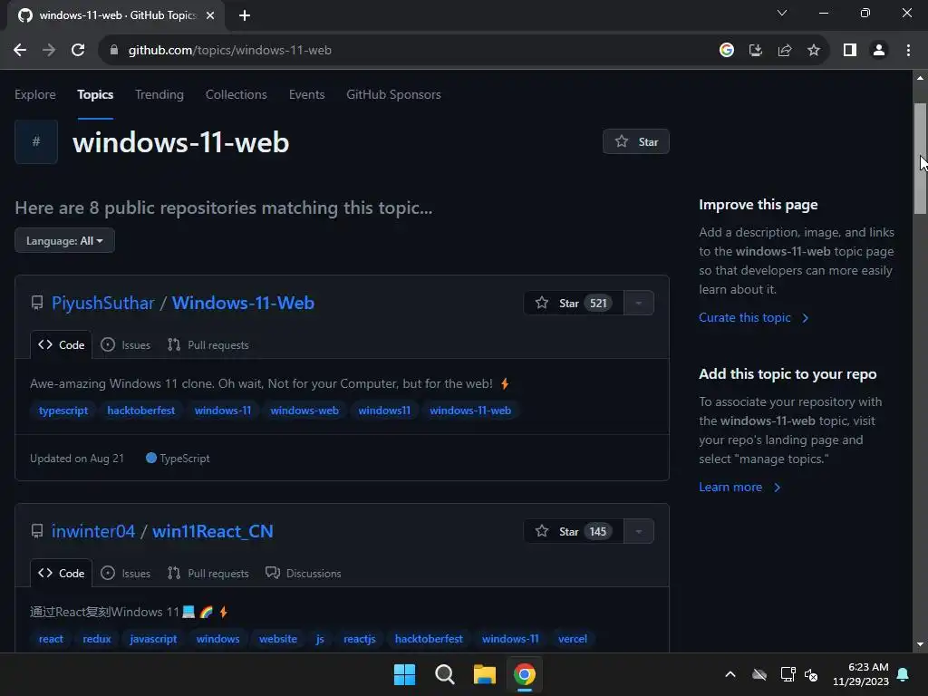Select the Topics tab
Viewport: 928px width, 696px height.
[x=94, y=94]
